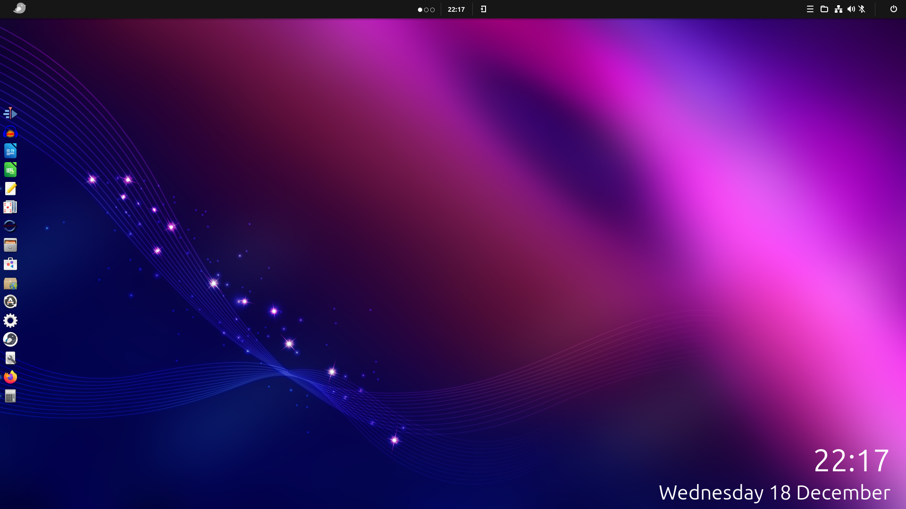The image size is (906, 509).
Task: Open the Software store shopping bag
Action: pos(10,264)
